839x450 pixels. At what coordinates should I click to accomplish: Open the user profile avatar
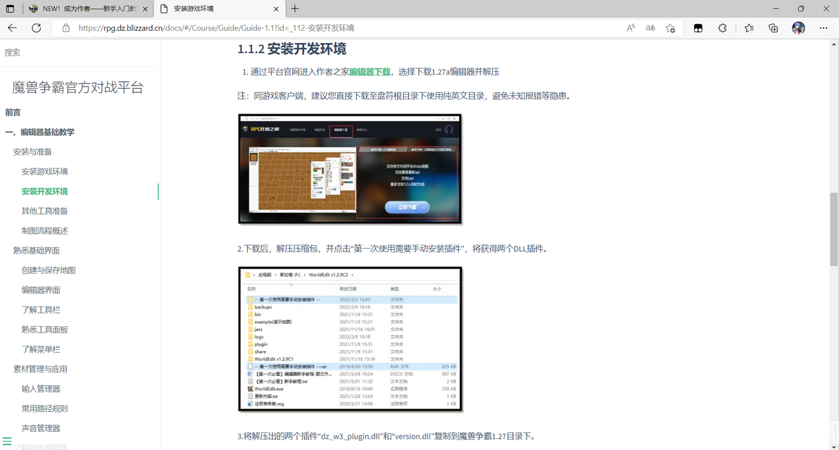click(x=798, y=28)
